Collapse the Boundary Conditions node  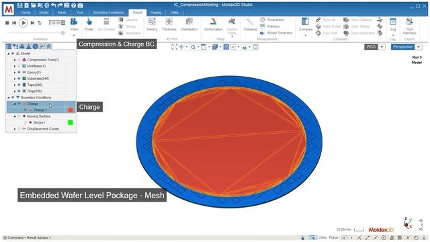(x=9, y=97)
